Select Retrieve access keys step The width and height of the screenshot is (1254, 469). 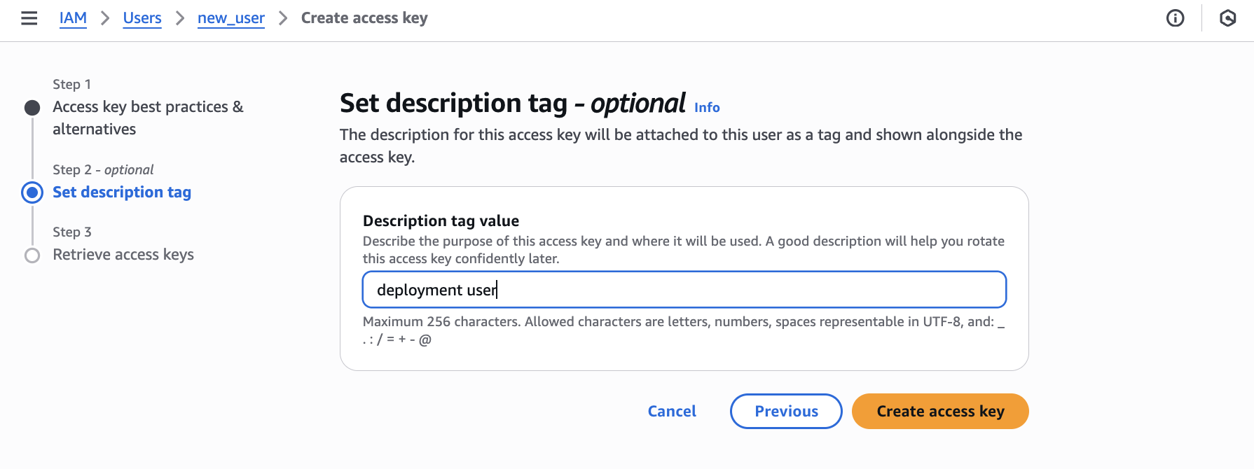click(x=123, y=255)
